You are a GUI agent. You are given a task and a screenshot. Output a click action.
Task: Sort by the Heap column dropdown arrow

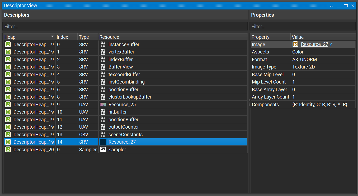coord(52,37)
